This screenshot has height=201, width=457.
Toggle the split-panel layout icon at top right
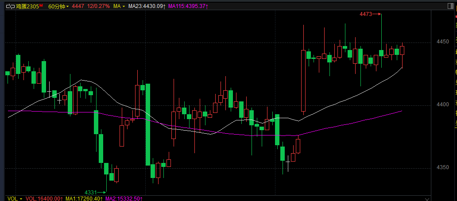click(451, 6)
